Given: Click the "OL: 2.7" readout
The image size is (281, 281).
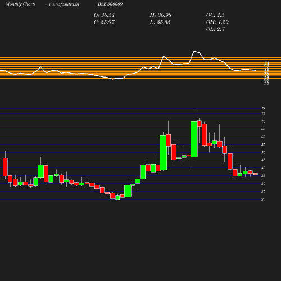Looking at the screenshot, I should coord(215,29).
